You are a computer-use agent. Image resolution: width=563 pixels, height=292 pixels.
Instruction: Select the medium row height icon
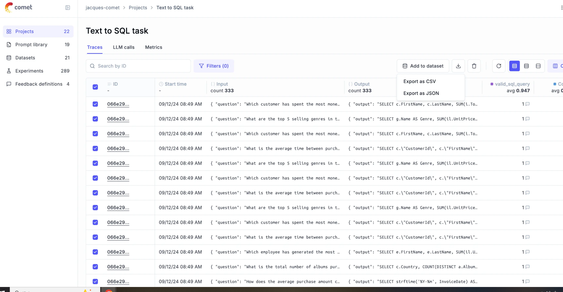(526, 66)
